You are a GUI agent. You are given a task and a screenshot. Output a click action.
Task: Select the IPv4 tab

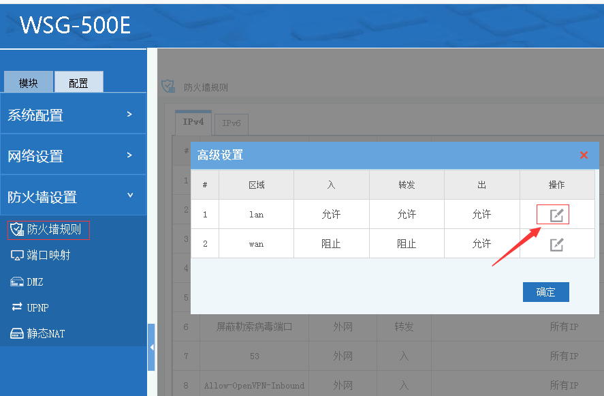(193, 122)
